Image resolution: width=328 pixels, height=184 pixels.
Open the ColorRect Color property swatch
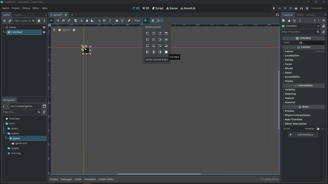pos(314,42)
